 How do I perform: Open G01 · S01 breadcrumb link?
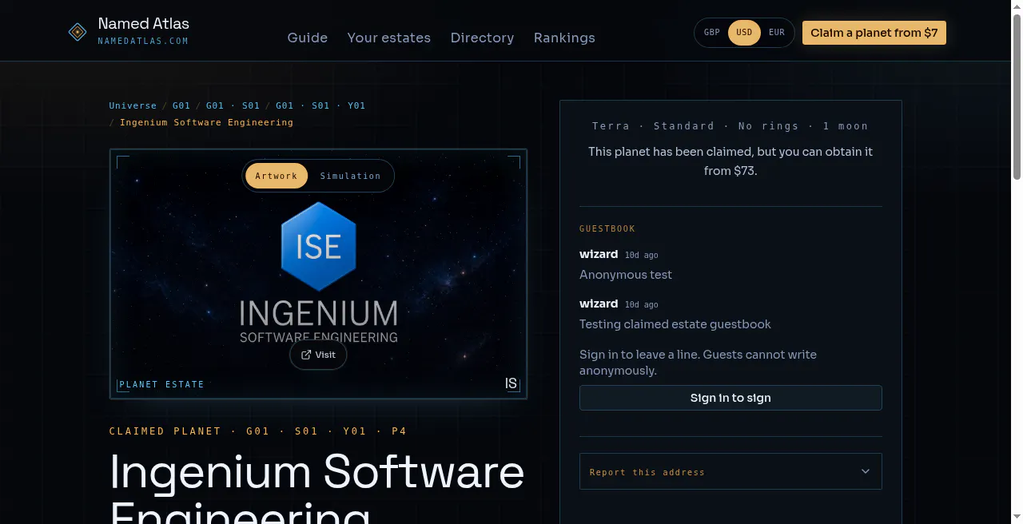coord(233,105)
